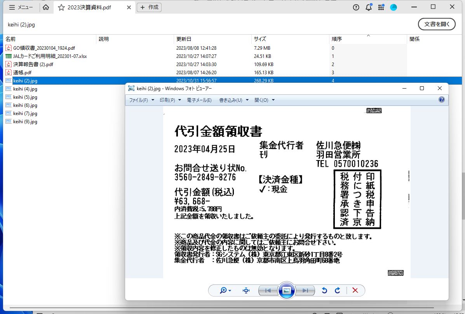Click the Photo Viewer help icon
The image size is (465, 314).
(442, 99)
